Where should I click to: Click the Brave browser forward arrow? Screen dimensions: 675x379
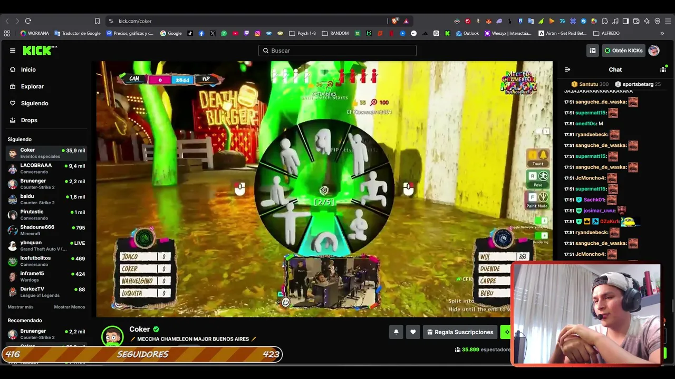pos(17,21)
